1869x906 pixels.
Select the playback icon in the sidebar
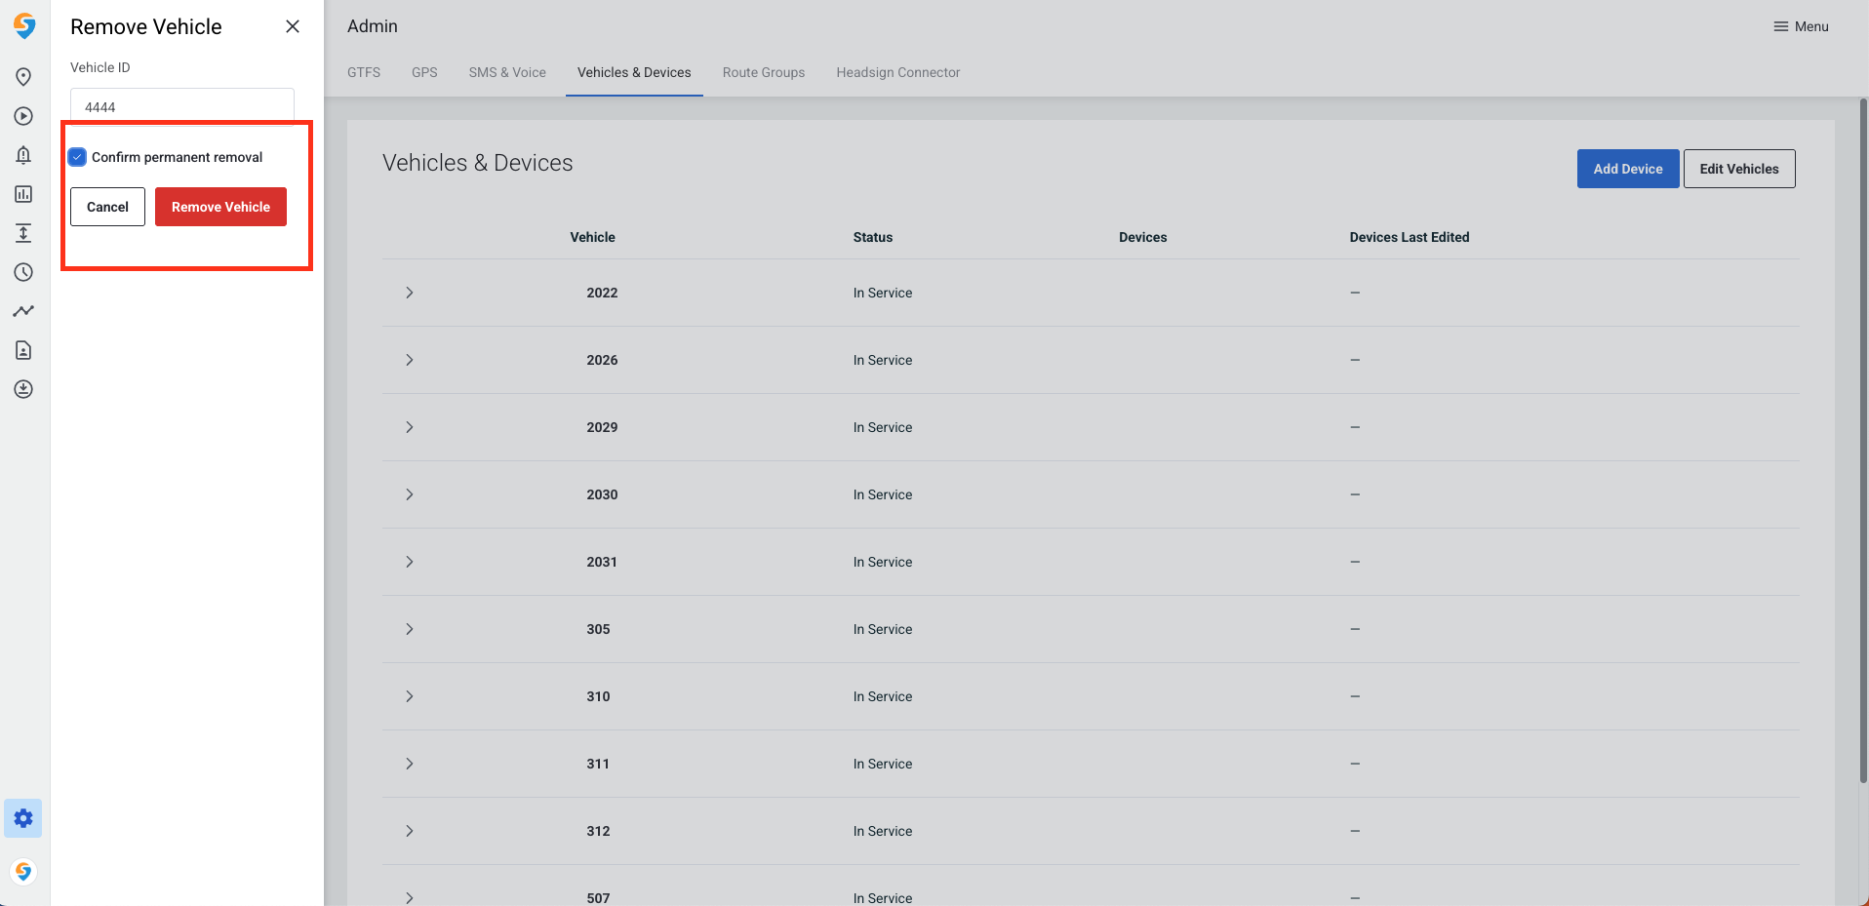point(23,115)
